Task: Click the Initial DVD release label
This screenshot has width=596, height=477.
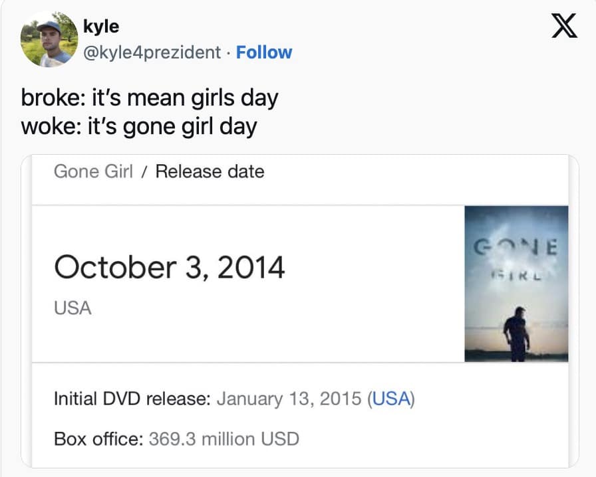Action: pyautogui.click(x=132, y=399)
